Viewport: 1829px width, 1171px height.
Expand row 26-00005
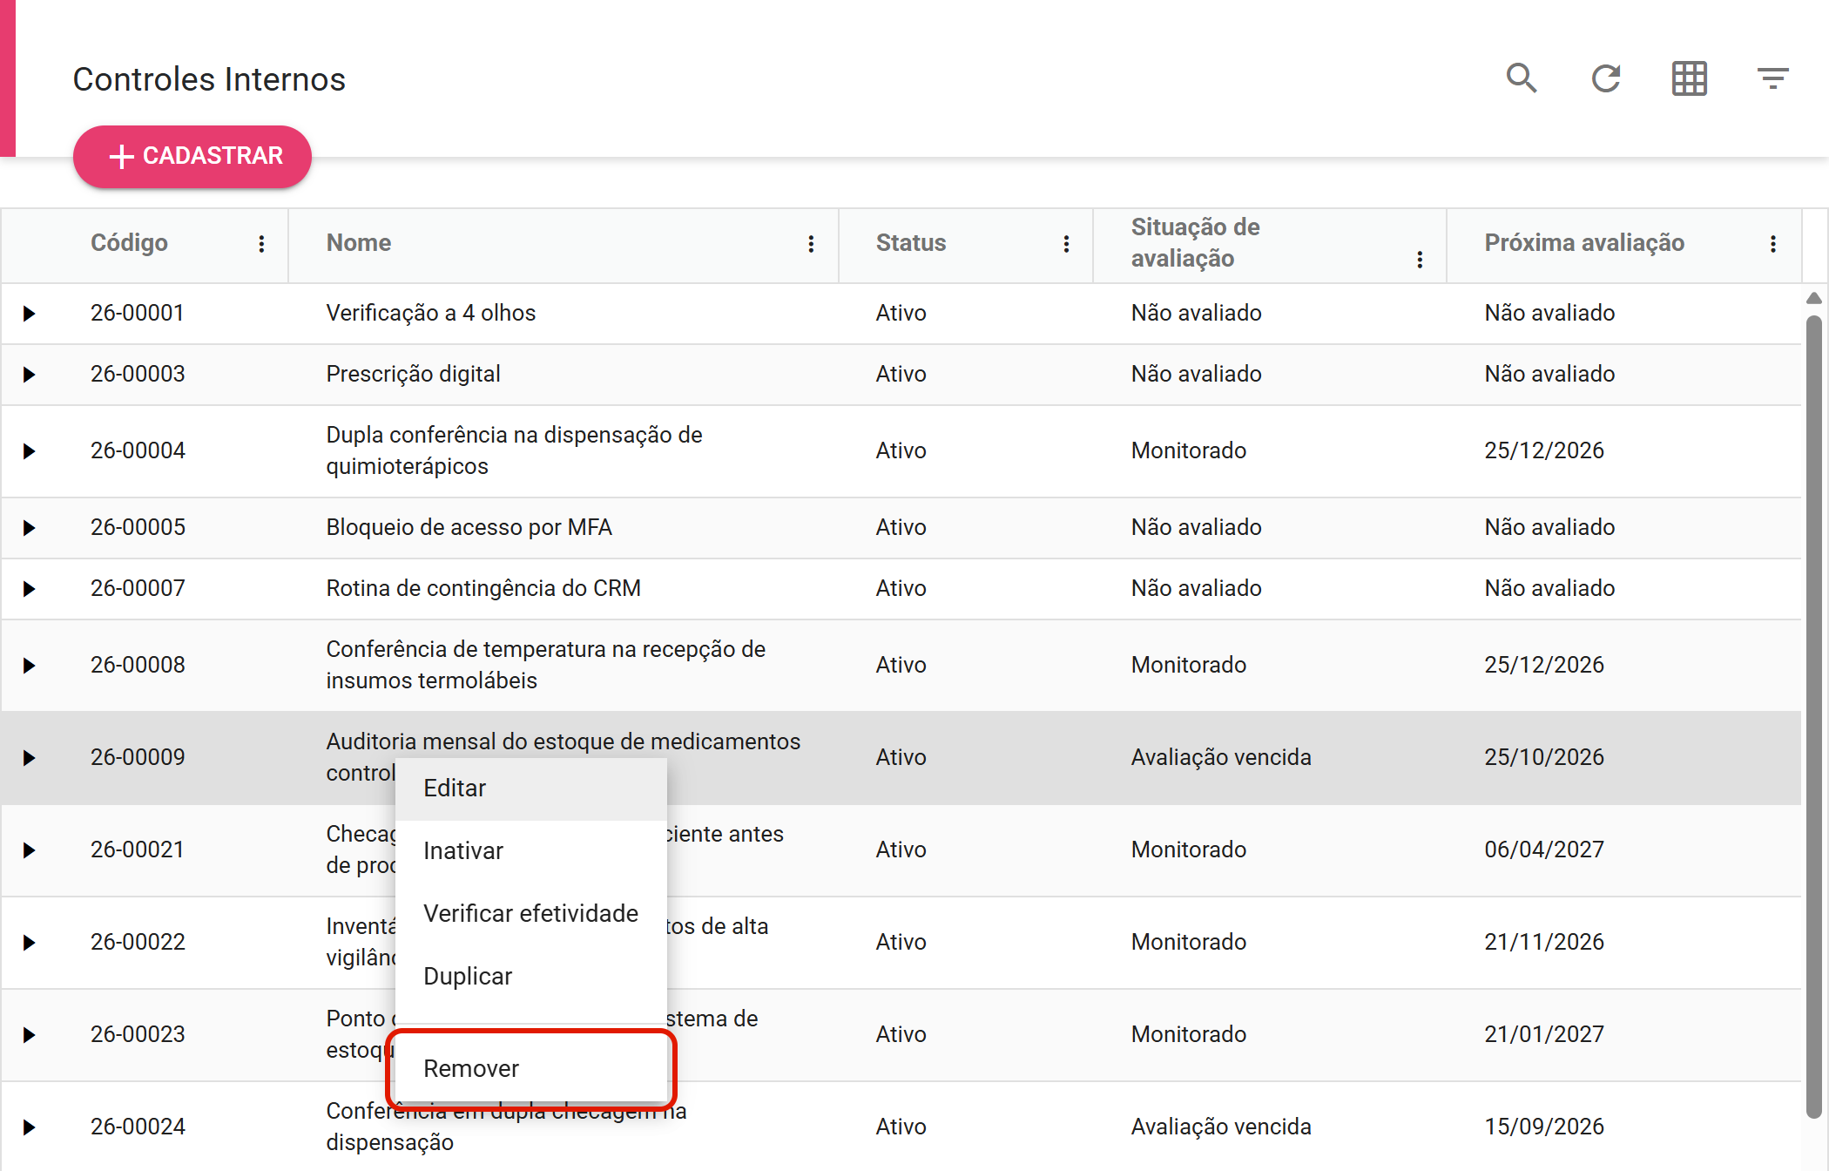click(30, 528)
